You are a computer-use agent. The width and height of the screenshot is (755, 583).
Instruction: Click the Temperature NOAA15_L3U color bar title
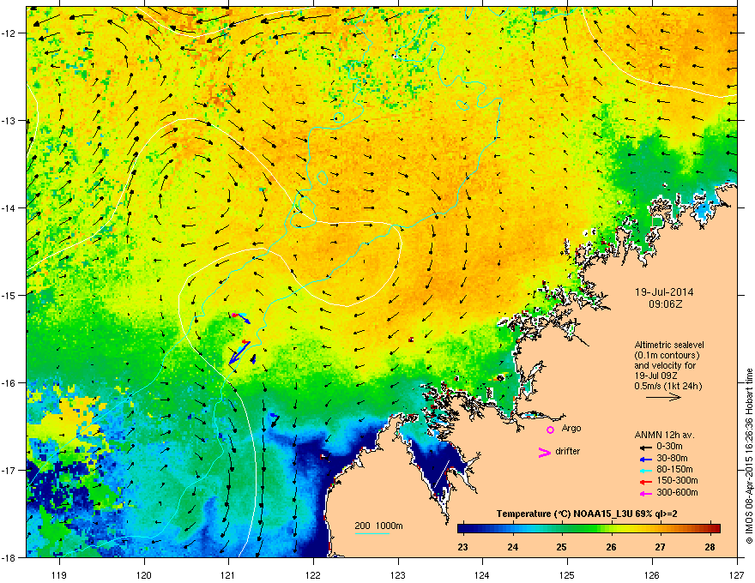coord(587,514)
